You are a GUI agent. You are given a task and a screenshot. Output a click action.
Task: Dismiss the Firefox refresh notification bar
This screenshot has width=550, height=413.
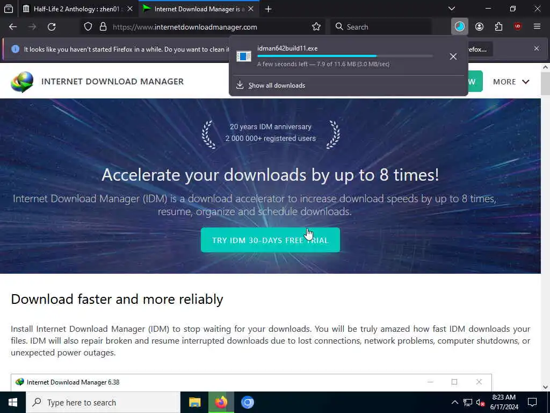click(x=537, y=48)
